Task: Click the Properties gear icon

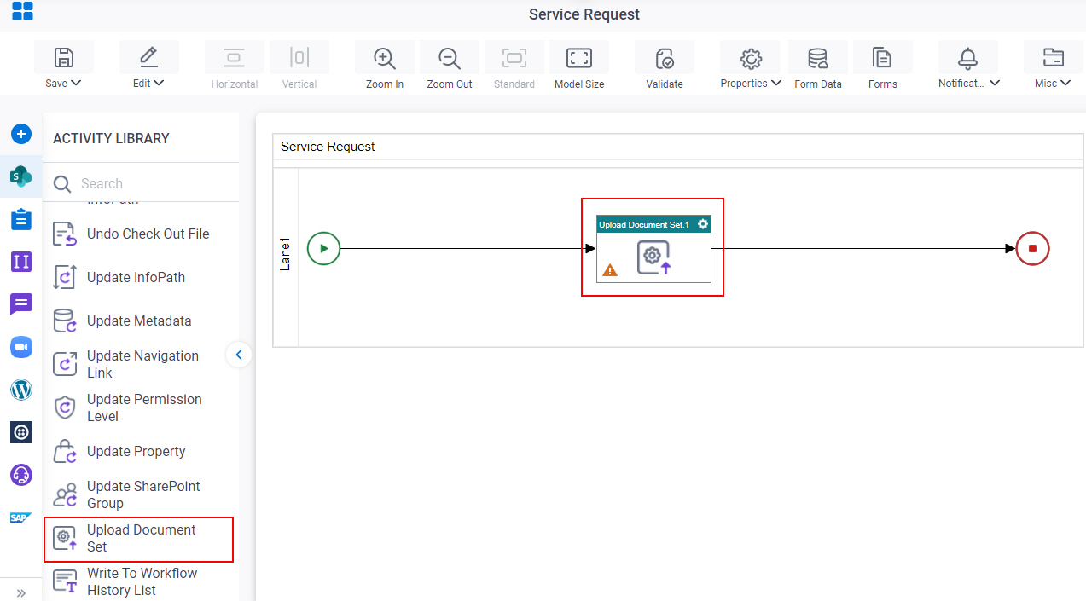Action: [751, 58]
